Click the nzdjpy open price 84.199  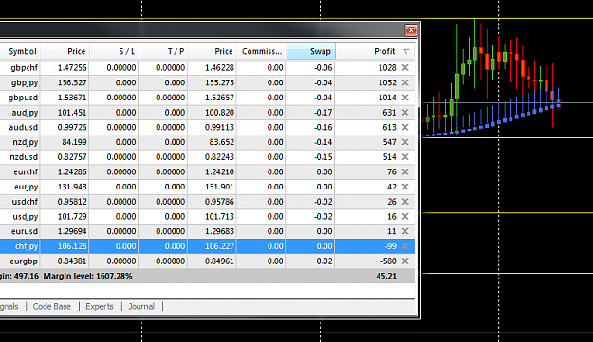(74, 142)
